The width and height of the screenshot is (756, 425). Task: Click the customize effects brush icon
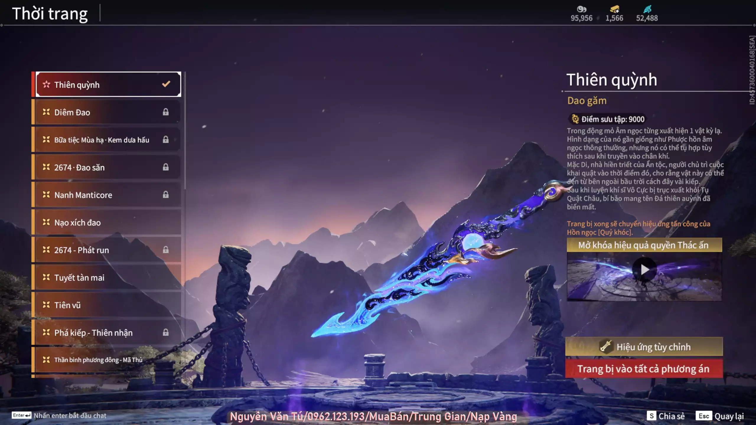coord(604,346)
